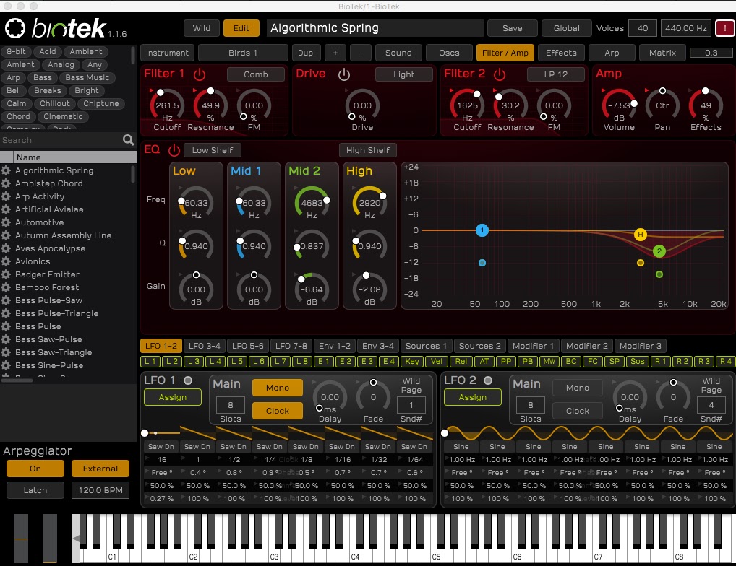Viewport: 736px width, 566px height.
Task: Adjust Amp Volume knob
Action: [619, 105]
